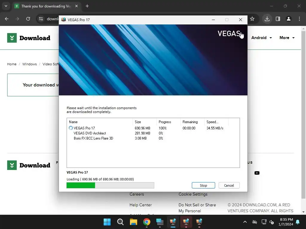Click the Chrome back arrow
306x229 pixels.
(7, 19)
